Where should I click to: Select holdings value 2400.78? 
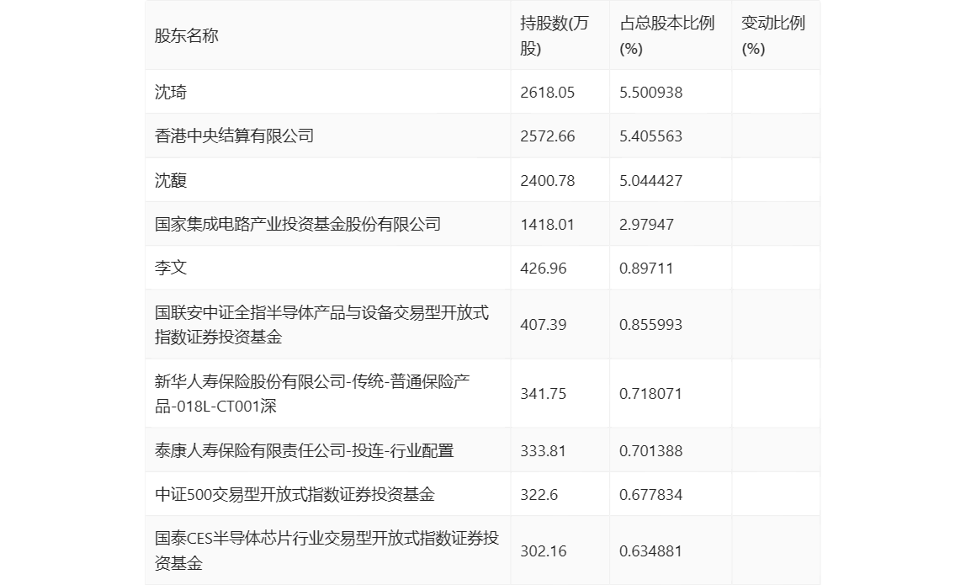547,181
